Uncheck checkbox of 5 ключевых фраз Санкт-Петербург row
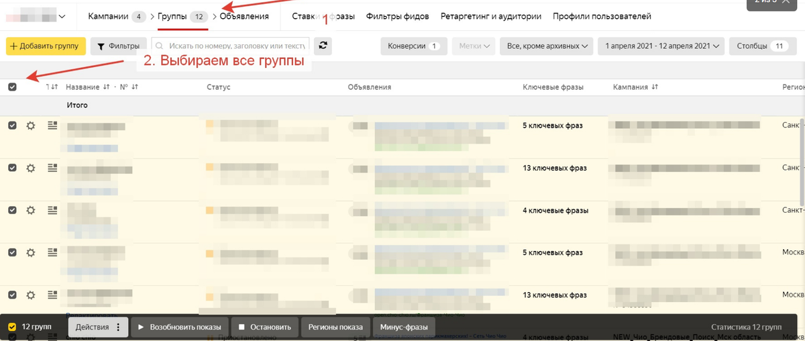This screenshot has height=341, width=805. [12, 126]
